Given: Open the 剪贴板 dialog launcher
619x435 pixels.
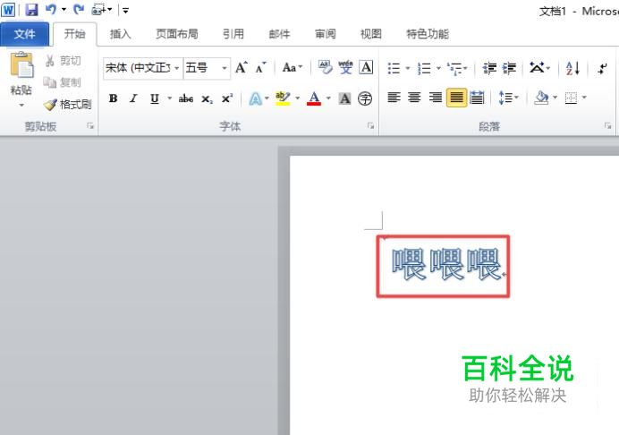Looking at the screenshot, I should 90,126.
